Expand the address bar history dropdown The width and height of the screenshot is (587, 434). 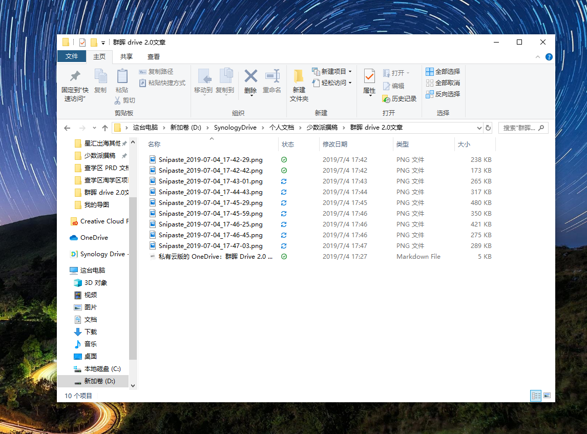pyautogui.click(x=479, y=128)
